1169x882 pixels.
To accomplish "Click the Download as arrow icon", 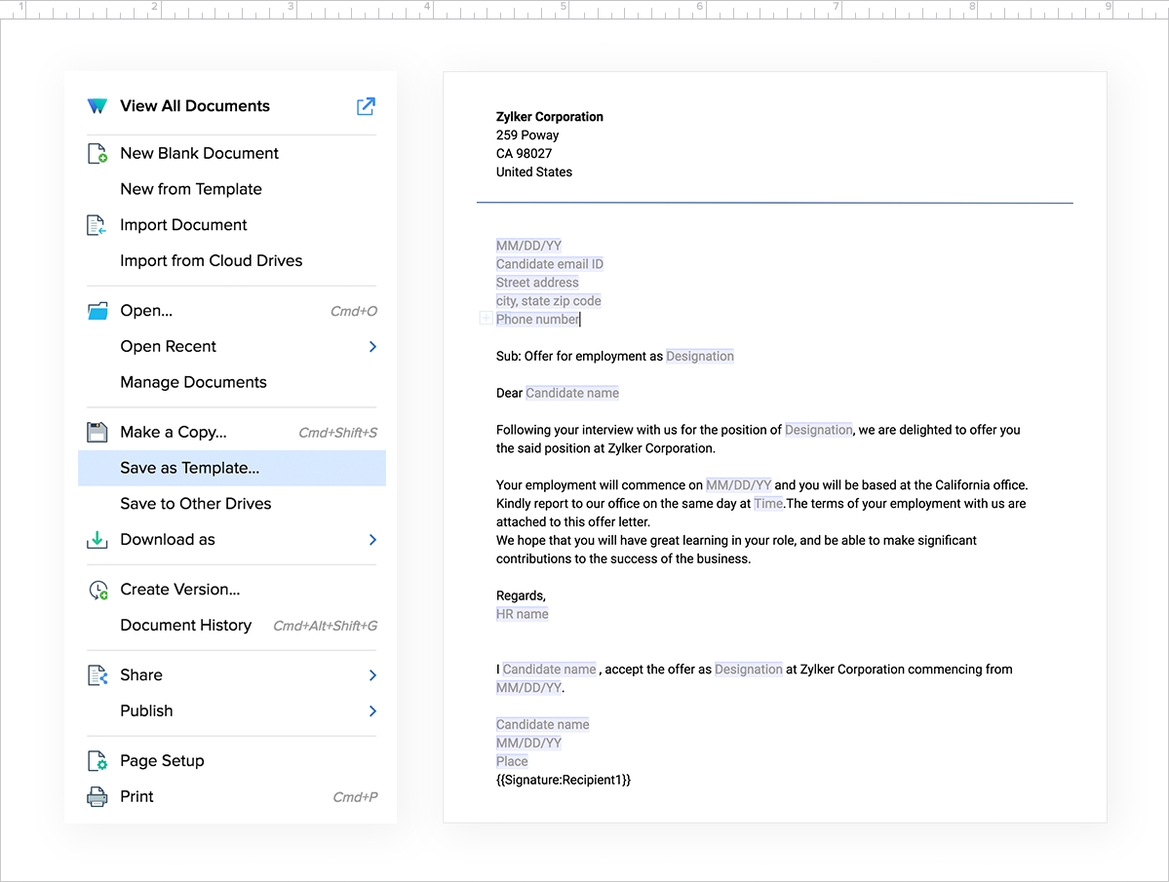I will coord(97,540).
